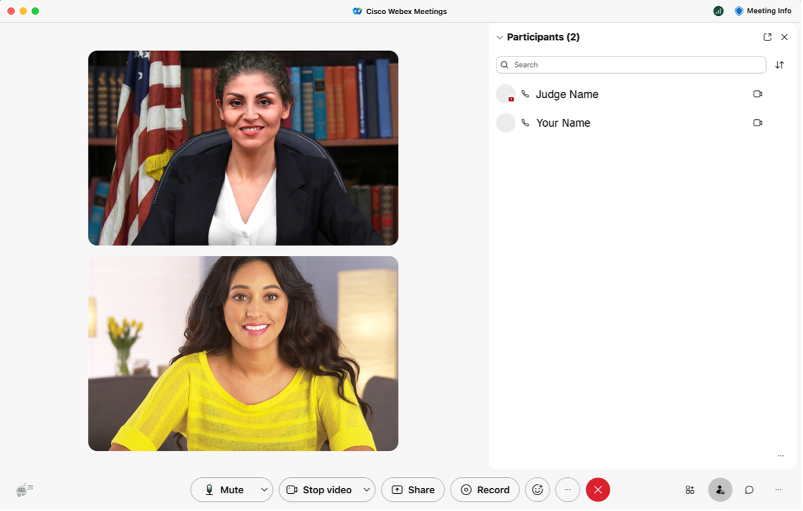The width and height of the screenshot is (803, 511).
Task: Pop out the Participants panel
Action: pyautogui.click(x=767, y=37)
